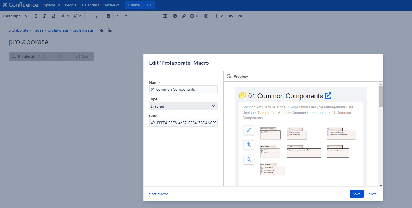Click the page labels tag icon
Image resolution: width=412 pixels, height=208 pixels.
tap(102, 30)
